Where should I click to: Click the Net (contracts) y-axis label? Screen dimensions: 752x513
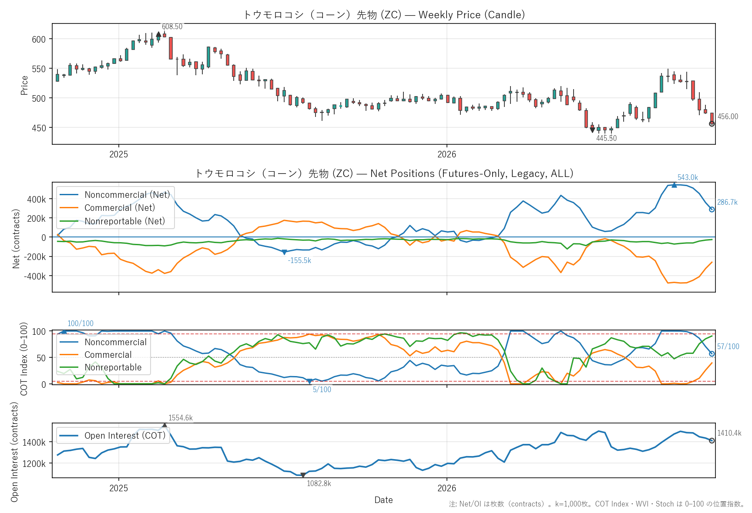(x=16, y=239)
